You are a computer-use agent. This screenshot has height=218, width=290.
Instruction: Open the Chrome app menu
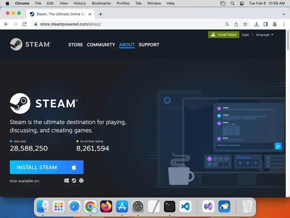(x=22, y=3)
